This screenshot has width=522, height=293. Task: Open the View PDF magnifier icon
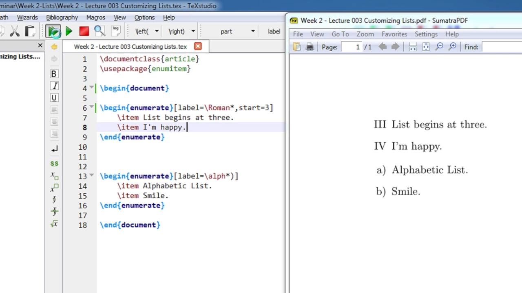pyautogui.click(x=99, y=31)
